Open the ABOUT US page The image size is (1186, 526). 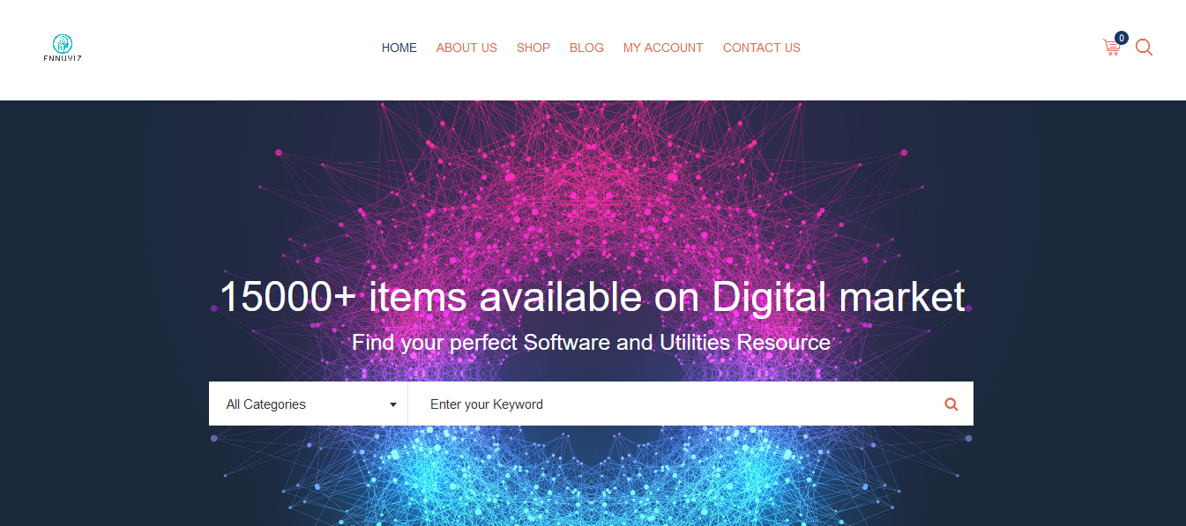click(x=466, y=48)
